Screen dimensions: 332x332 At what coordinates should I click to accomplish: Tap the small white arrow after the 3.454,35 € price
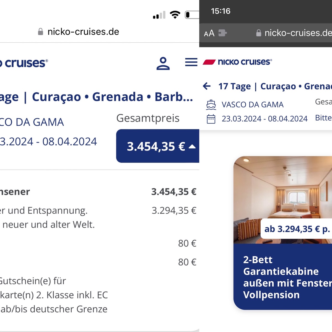(x=192, y=147)
